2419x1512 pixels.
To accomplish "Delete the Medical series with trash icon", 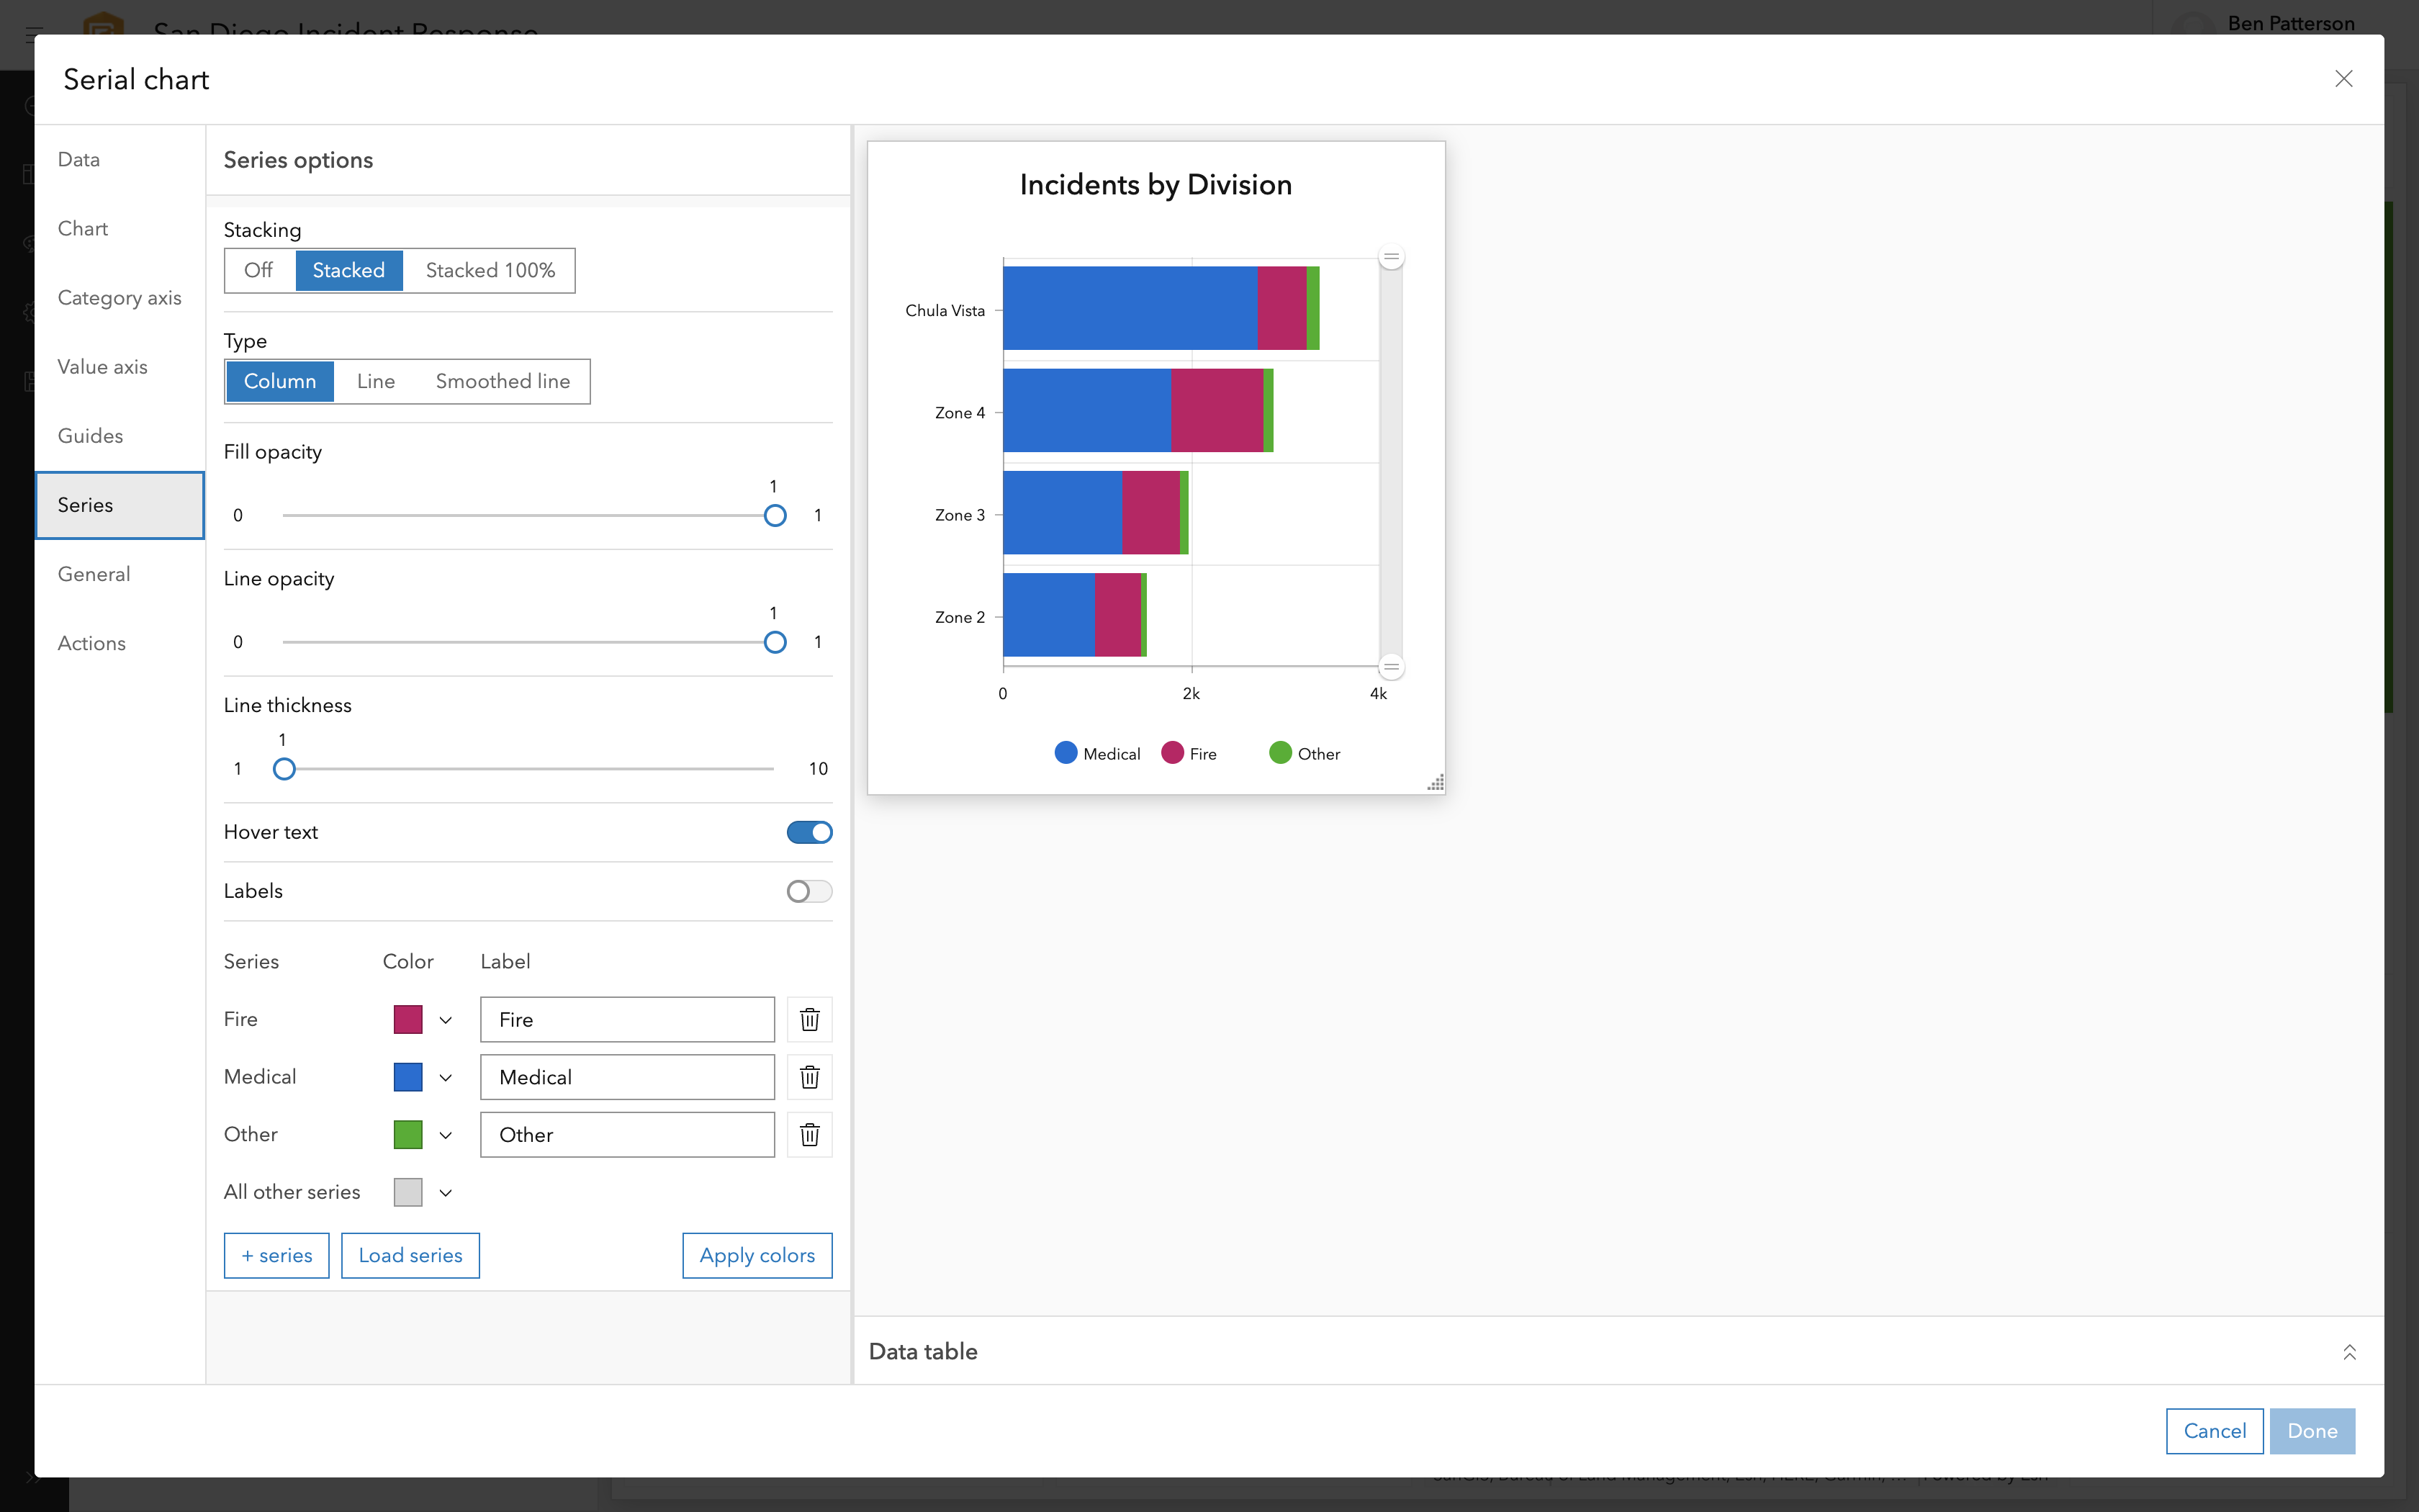I will 810,1077.
